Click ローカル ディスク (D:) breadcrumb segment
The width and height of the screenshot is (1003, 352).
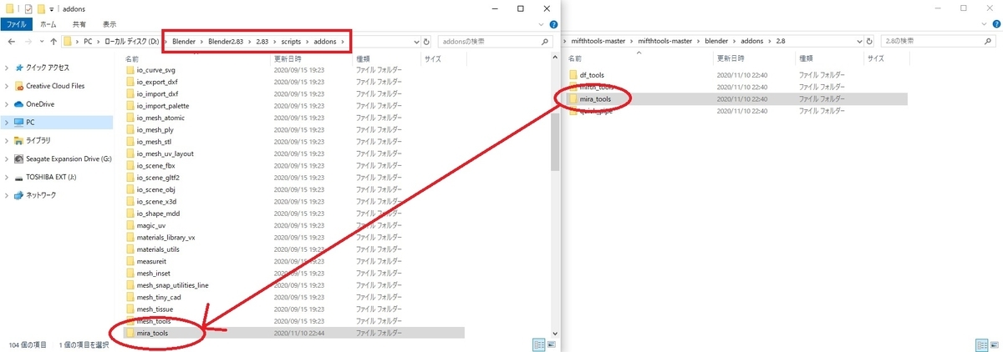pos(130,41)
